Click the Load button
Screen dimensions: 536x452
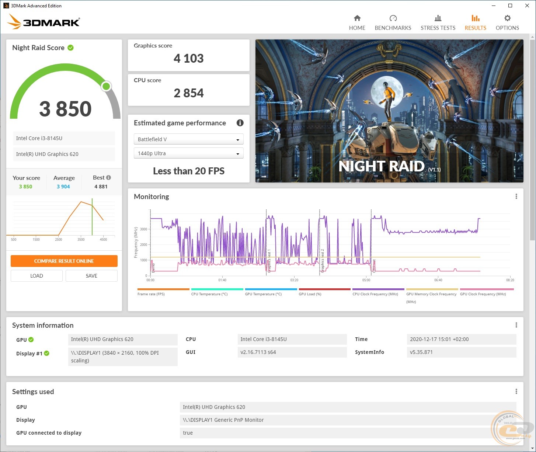click(x=36, y=276)
